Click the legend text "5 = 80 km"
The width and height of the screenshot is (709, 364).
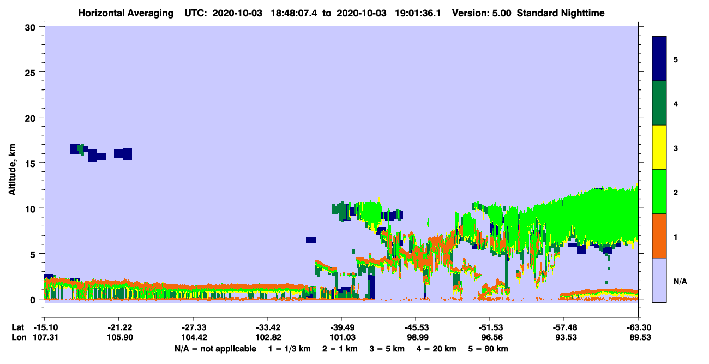click(488, 349)
